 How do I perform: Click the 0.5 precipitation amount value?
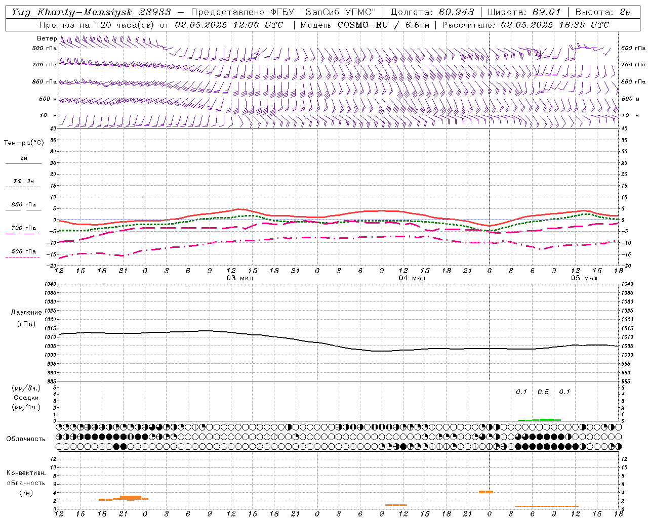tap(543, 392)
